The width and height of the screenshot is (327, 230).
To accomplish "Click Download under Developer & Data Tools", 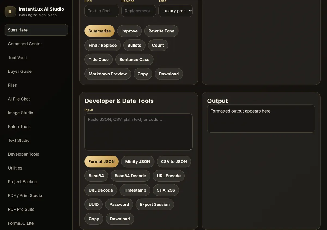I will click(120, 219).
